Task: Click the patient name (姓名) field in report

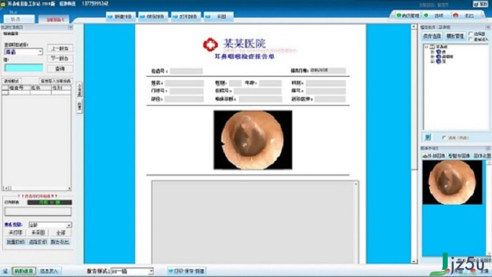Action: [x=184, y=83]
